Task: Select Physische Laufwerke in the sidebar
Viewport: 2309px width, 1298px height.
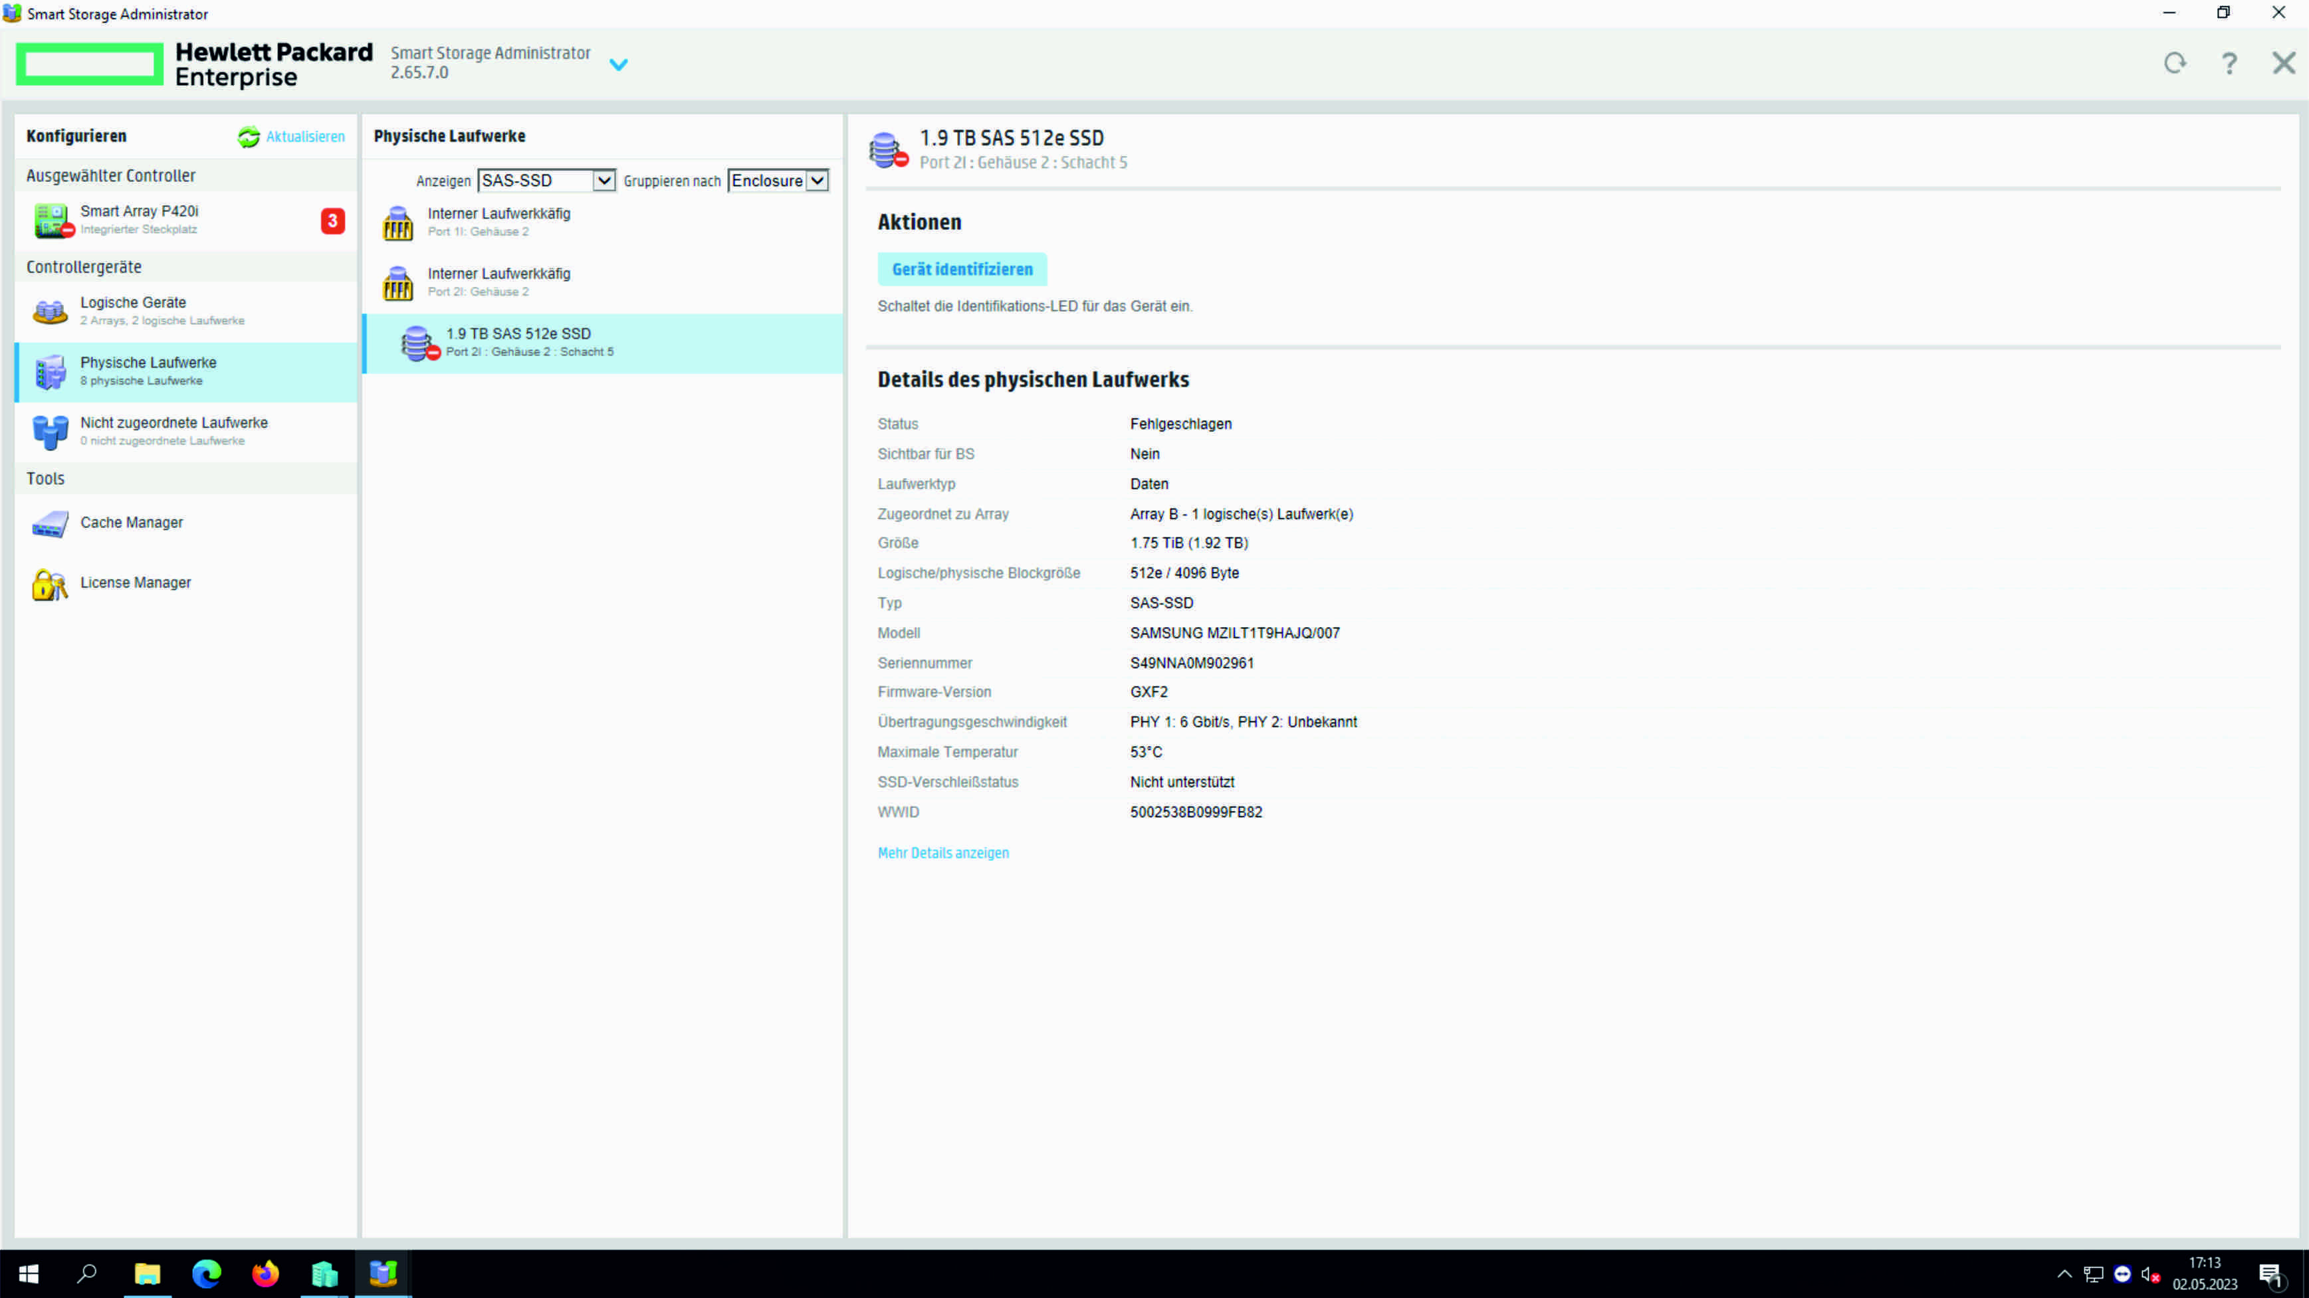Action: tap(148, 371)
